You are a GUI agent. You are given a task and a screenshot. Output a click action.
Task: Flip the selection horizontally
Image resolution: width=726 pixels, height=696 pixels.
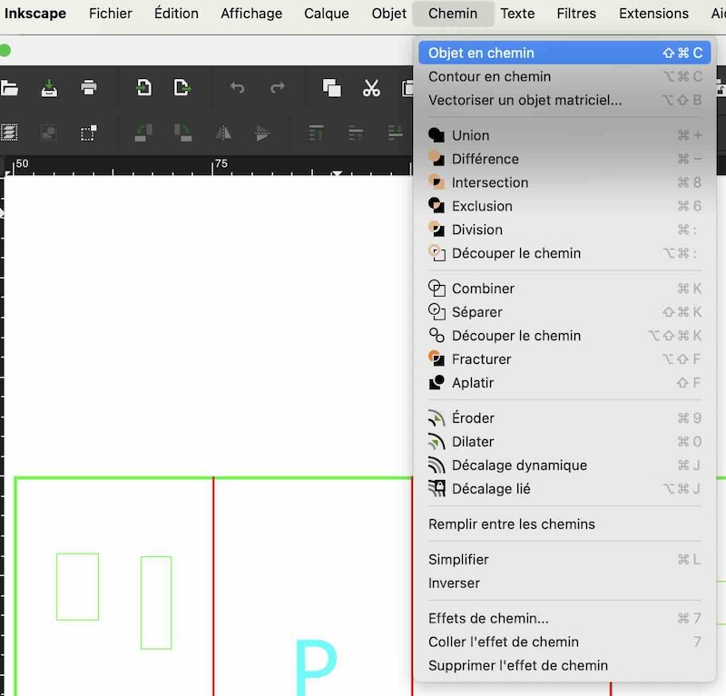pyautogui.click(x=223, y=133)
